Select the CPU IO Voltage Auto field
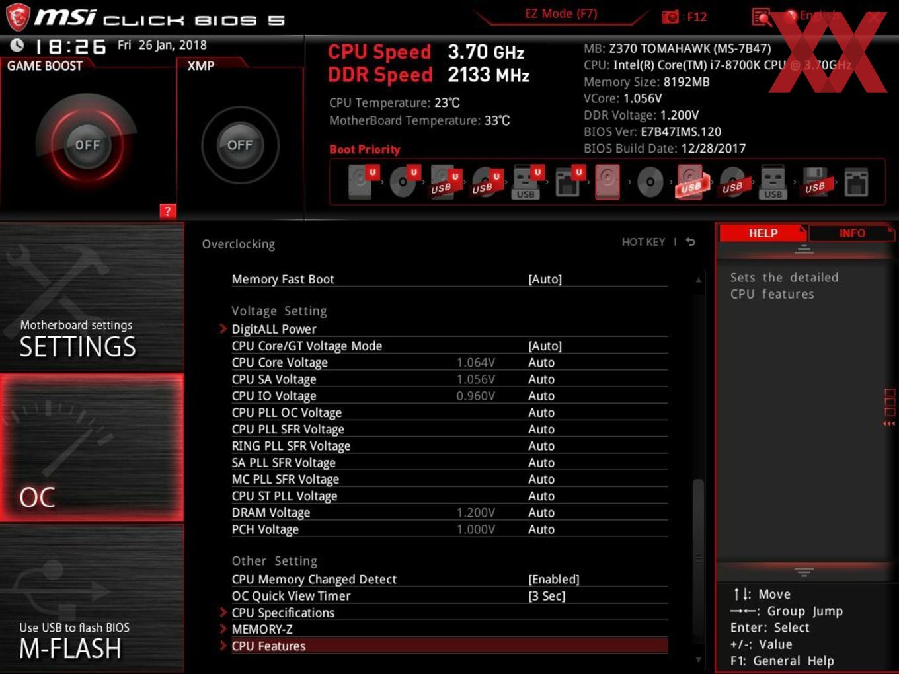Screen dimensions: 899x674 pyautogui.click(x=541, y=395)
